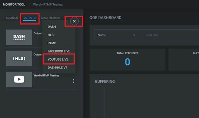This screenshot has height=118, width=199.
Task: Click the Wordly RTMP Testing output label
Action: click(46, 76)
